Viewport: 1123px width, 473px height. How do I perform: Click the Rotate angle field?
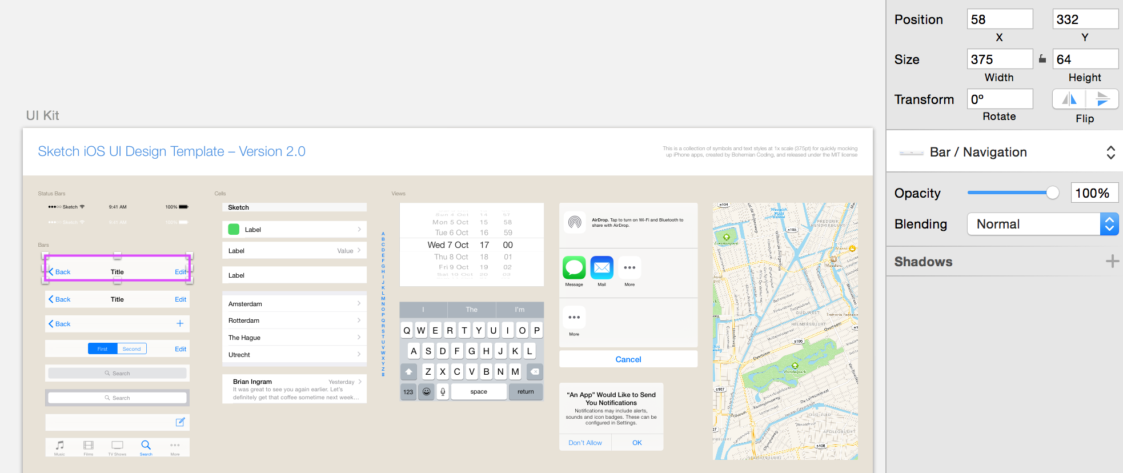tap(1000, 99)
